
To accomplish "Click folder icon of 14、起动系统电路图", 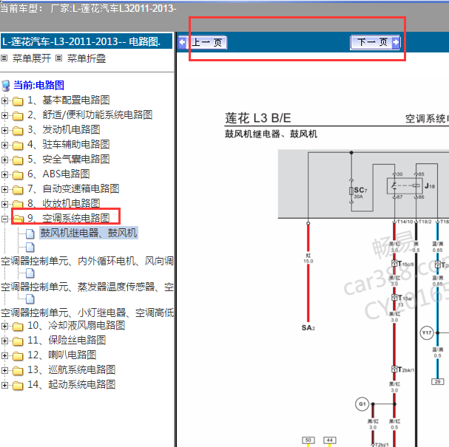I will (x=18, y=386).
